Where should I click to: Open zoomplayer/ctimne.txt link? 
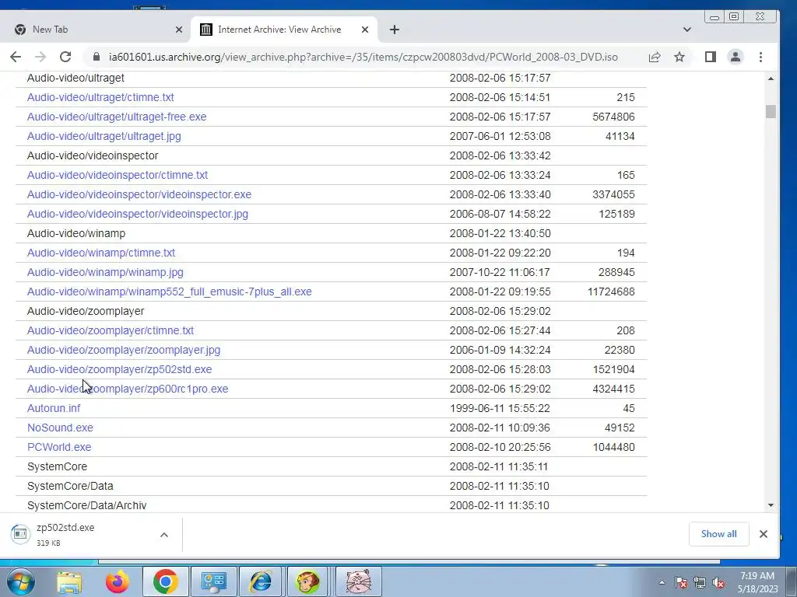(x=111, y=330)
